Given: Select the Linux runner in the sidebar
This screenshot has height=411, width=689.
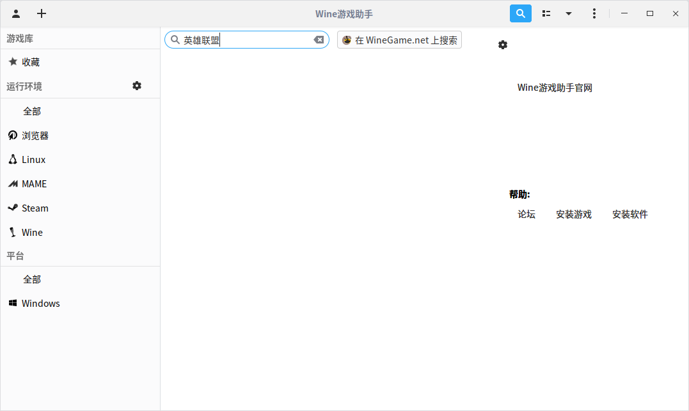Looking at the screenshot, I should pyautogui.click(x=80, y=159).
